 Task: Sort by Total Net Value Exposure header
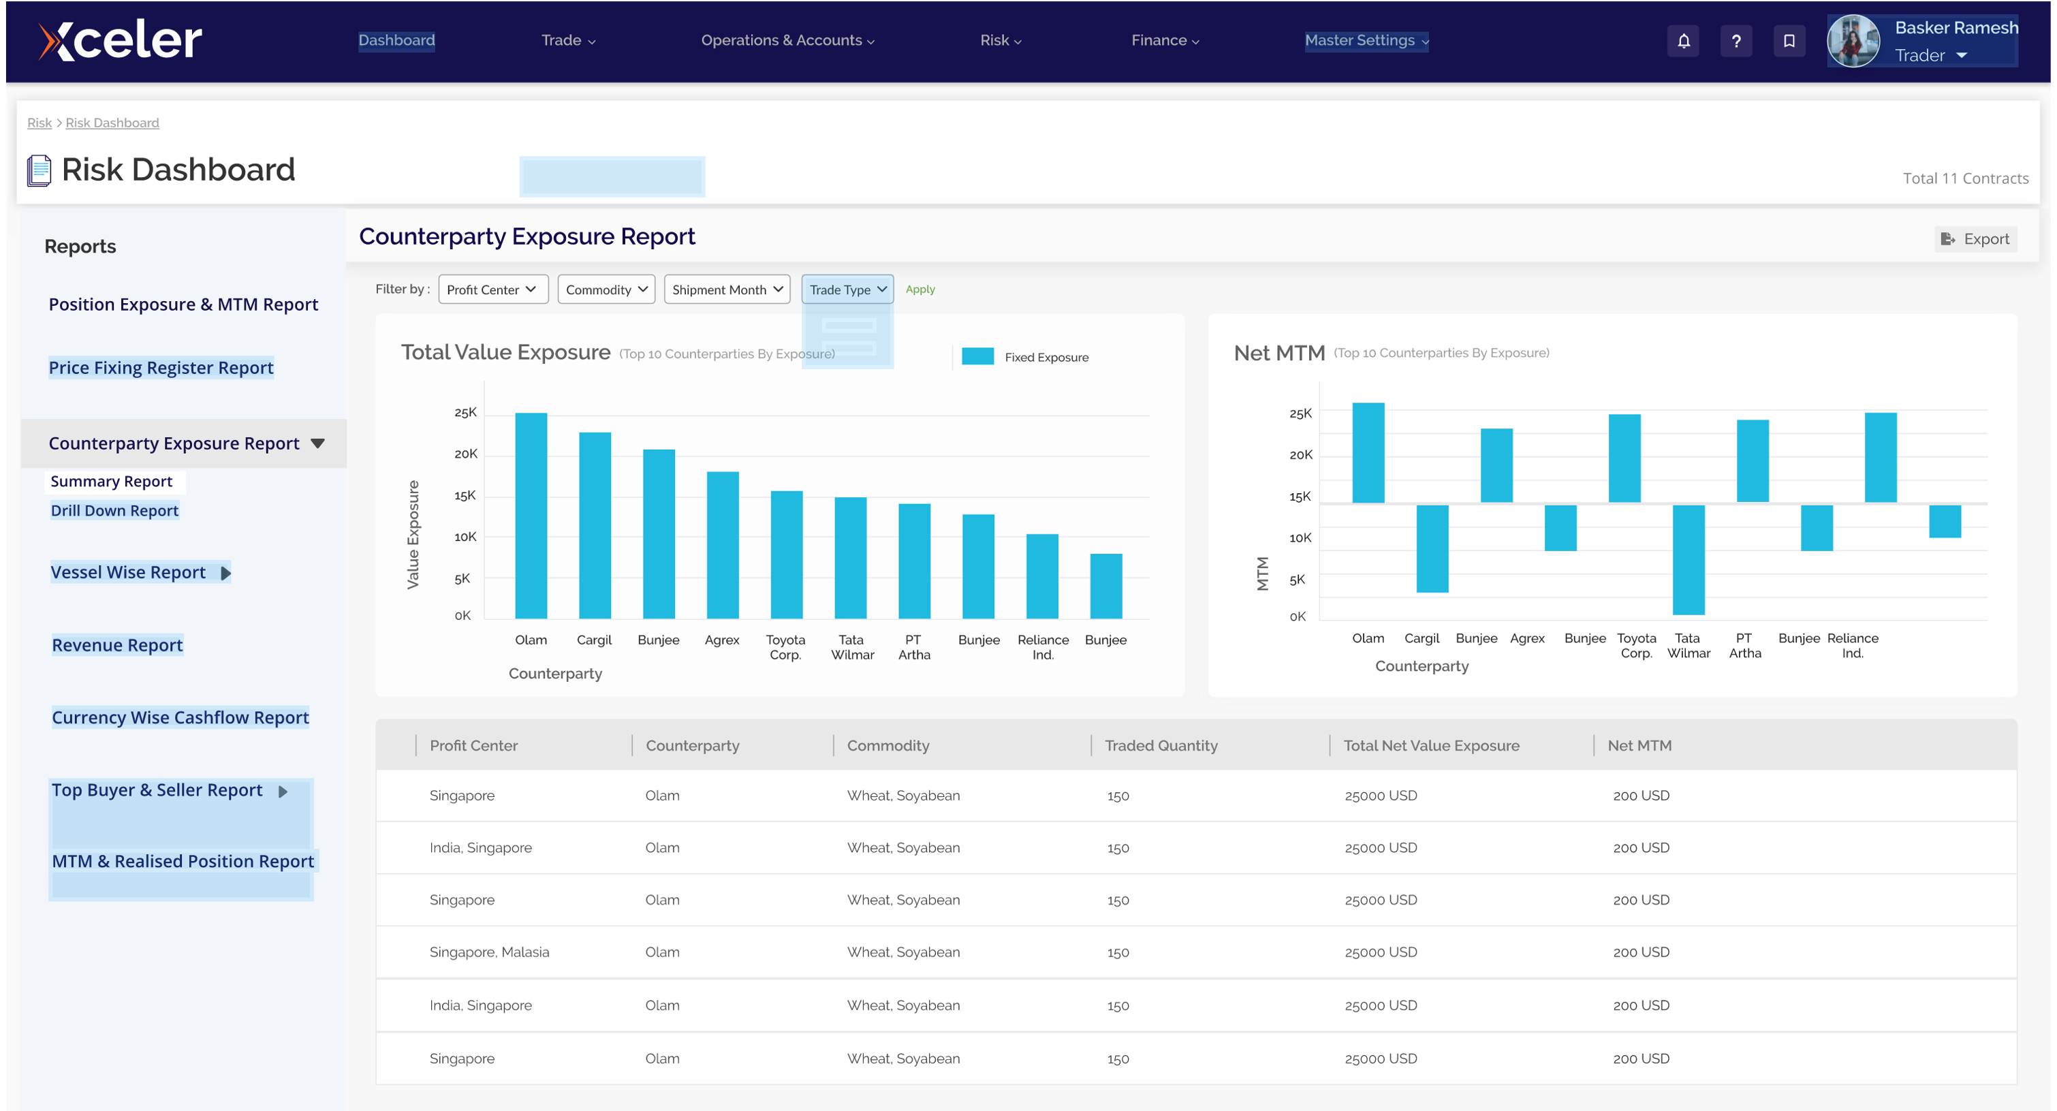pyautogui.click(x=1431, y=745)
